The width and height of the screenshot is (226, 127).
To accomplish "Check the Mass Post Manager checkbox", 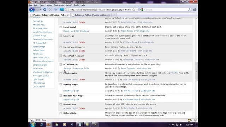I will point(61,56).
